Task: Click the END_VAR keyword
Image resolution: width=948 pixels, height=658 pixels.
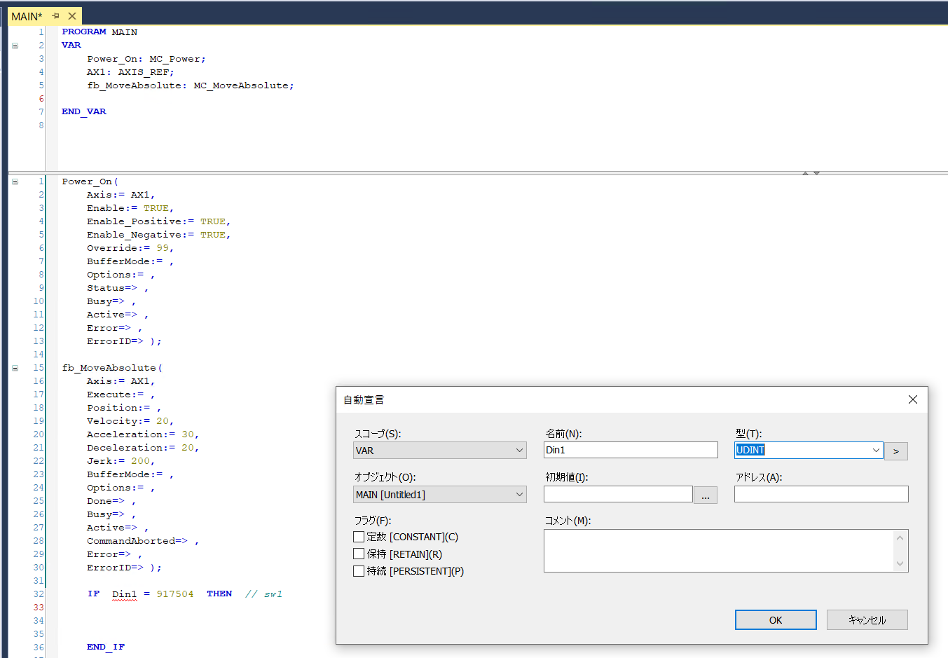Action: (x=84, y=112)
